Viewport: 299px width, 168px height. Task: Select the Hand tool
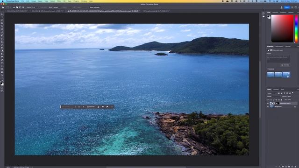tap(2, 72)
